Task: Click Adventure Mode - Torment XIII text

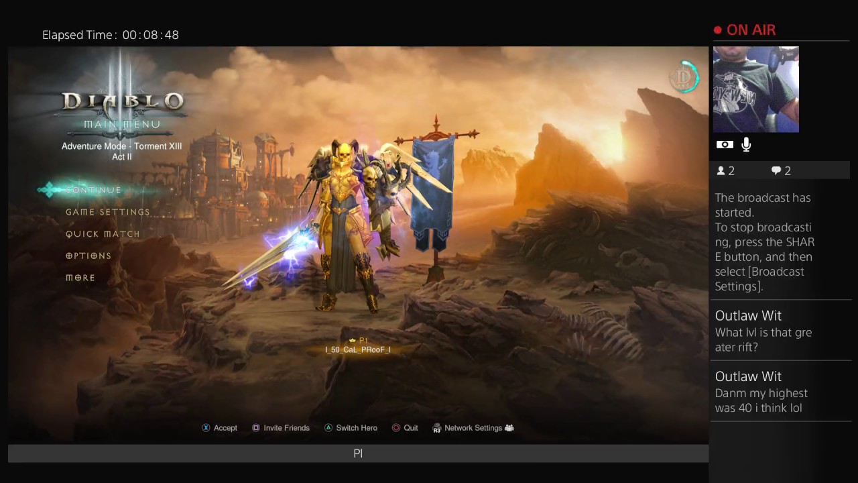Action: (122, 146)
